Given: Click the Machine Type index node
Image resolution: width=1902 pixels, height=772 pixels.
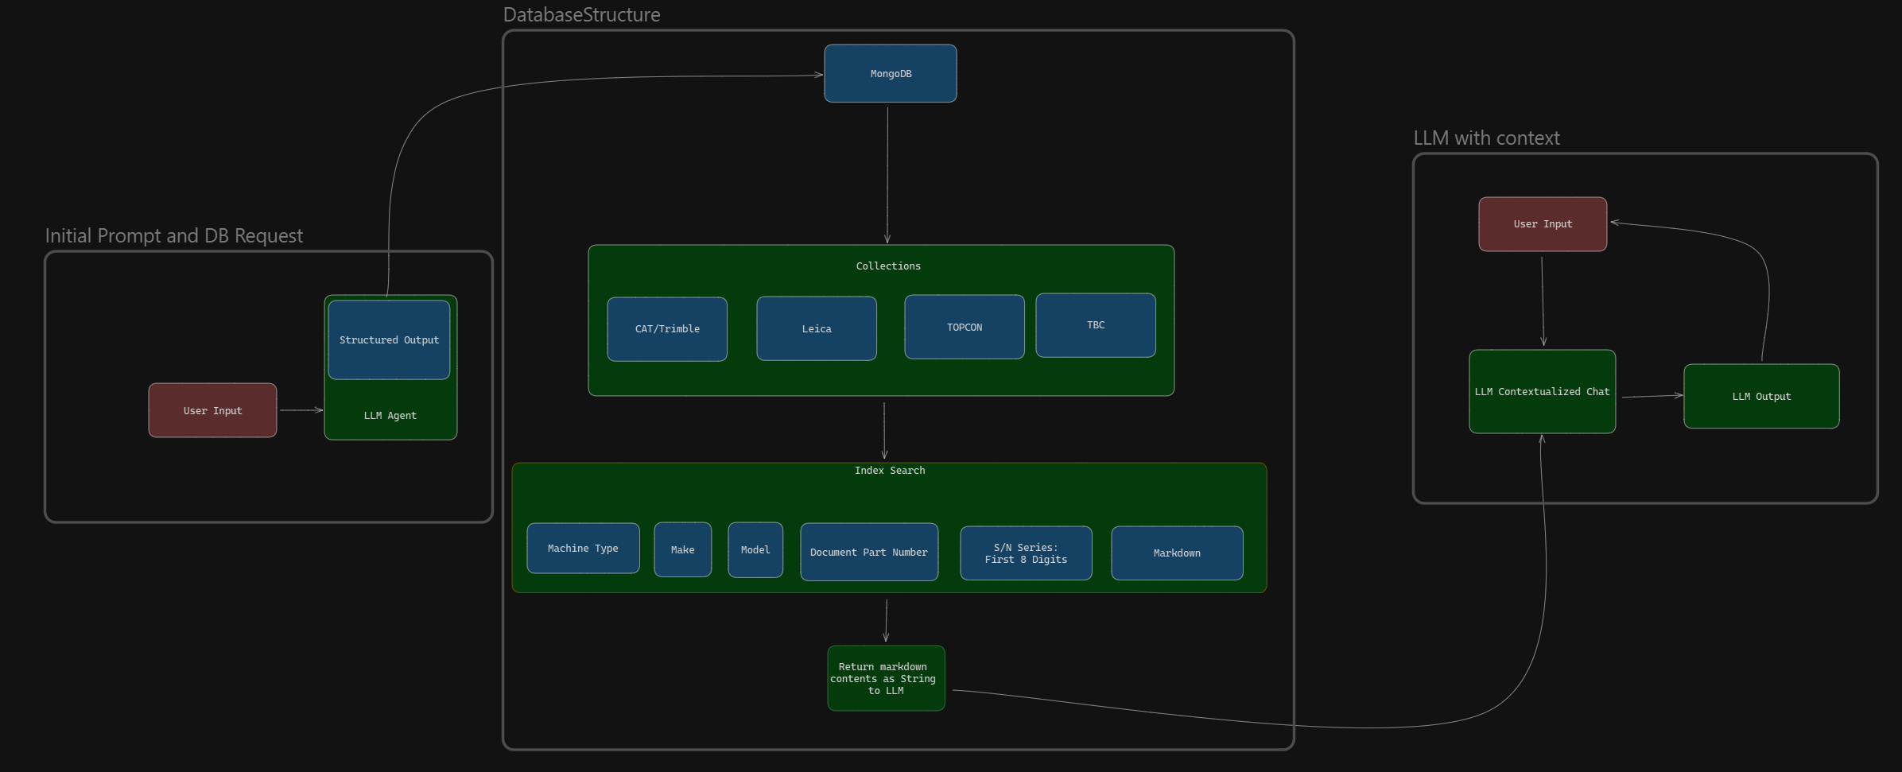Looking at the screenshot, I should [582, 549].
